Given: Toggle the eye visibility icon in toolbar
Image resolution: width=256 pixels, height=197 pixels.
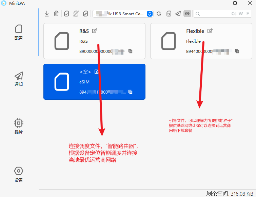Looking at the screenshot, I should (x=187, y=14).
